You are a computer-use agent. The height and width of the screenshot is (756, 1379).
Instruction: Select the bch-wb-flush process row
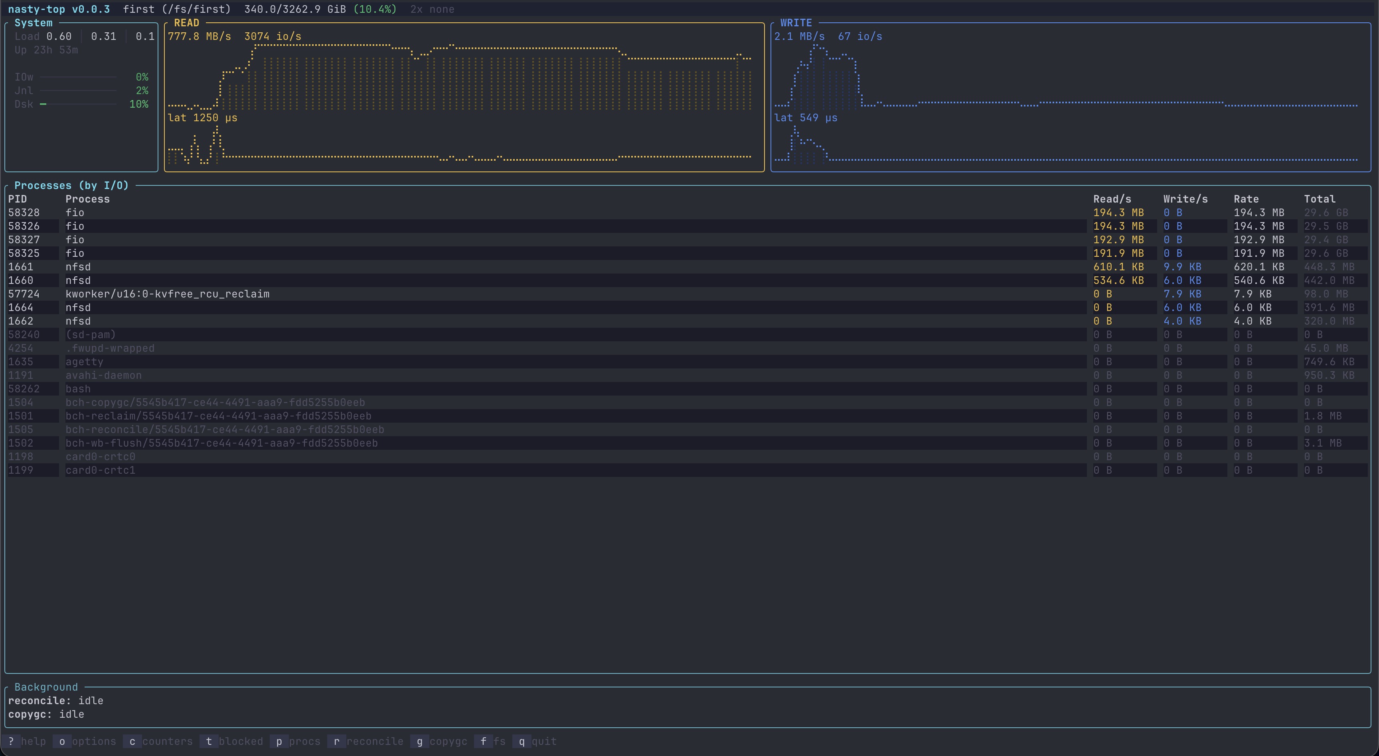click(688, 443)
